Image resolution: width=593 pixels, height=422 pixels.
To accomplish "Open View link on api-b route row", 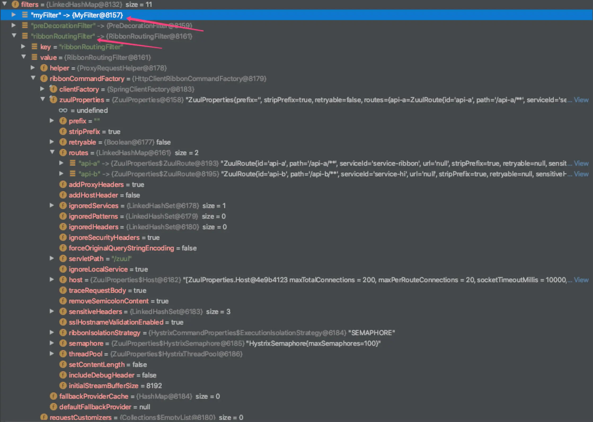I will 581,174.
